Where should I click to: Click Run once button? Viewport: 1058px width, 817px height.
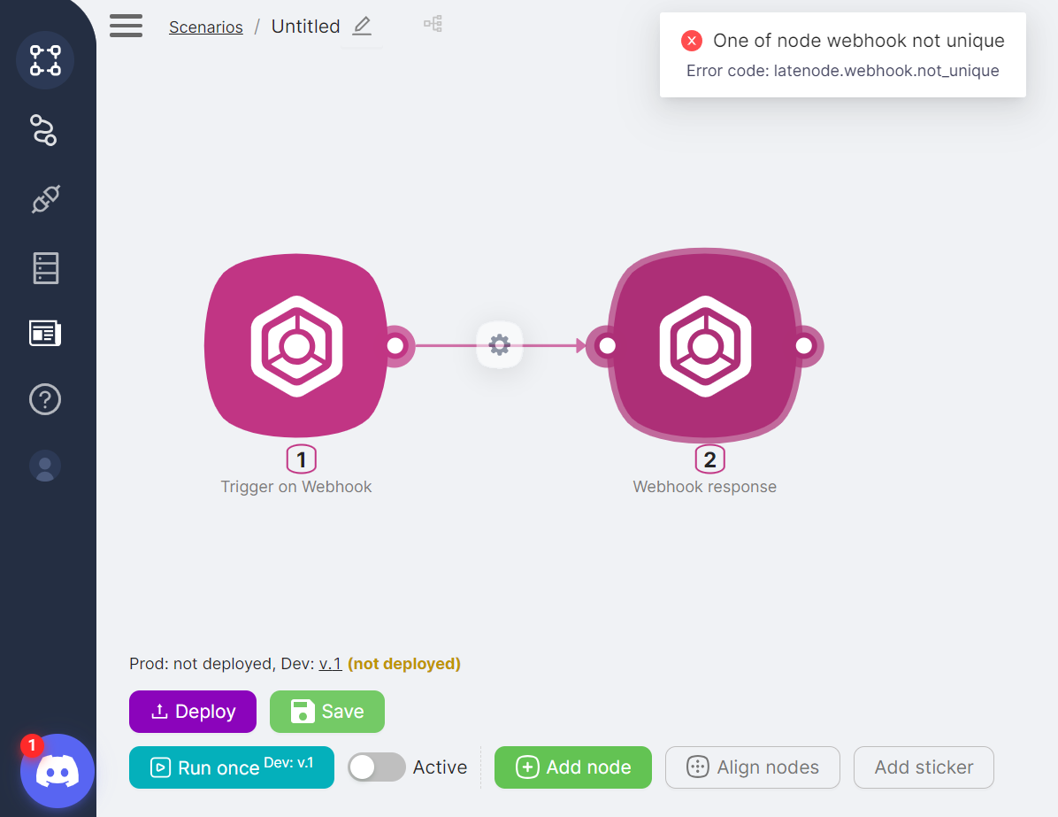231,767
